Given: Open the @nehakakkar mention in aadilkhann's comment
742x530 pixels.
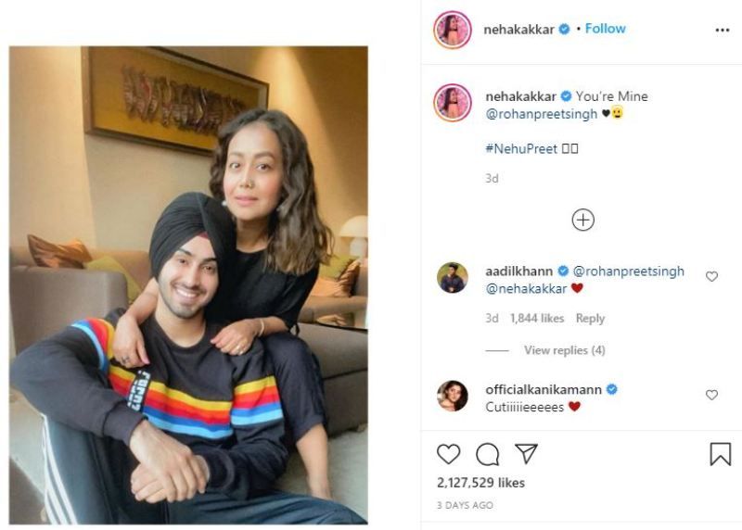Looking at the screenshot, I should point(526,289).
